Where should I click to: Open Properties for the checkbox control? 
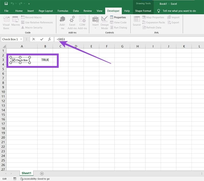coord(119,17)
